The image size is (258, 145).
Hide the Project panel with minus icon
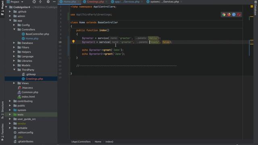tap(54, 2)
